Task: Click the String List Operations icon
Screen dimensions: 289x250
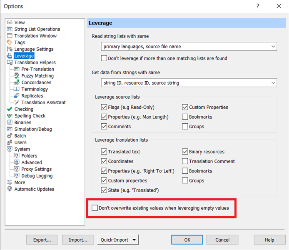Action: [x=10, y=29]
